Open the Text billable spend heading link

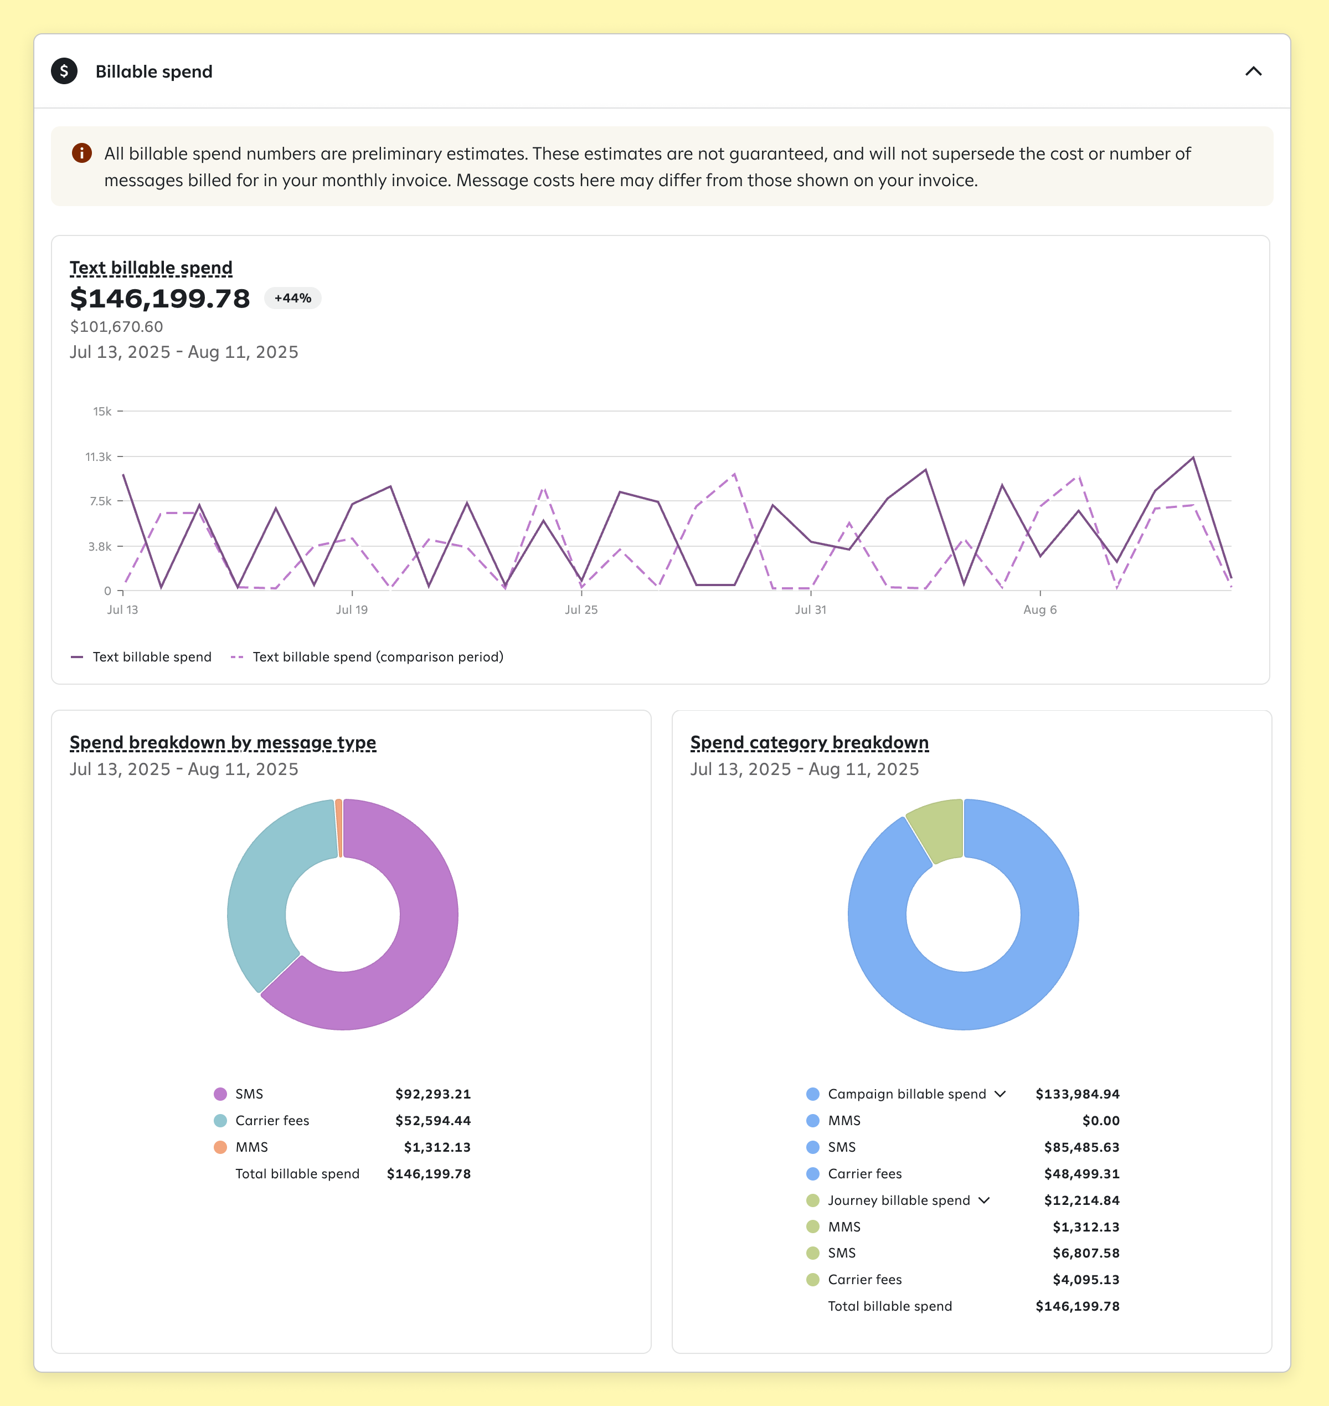point(151,268)
